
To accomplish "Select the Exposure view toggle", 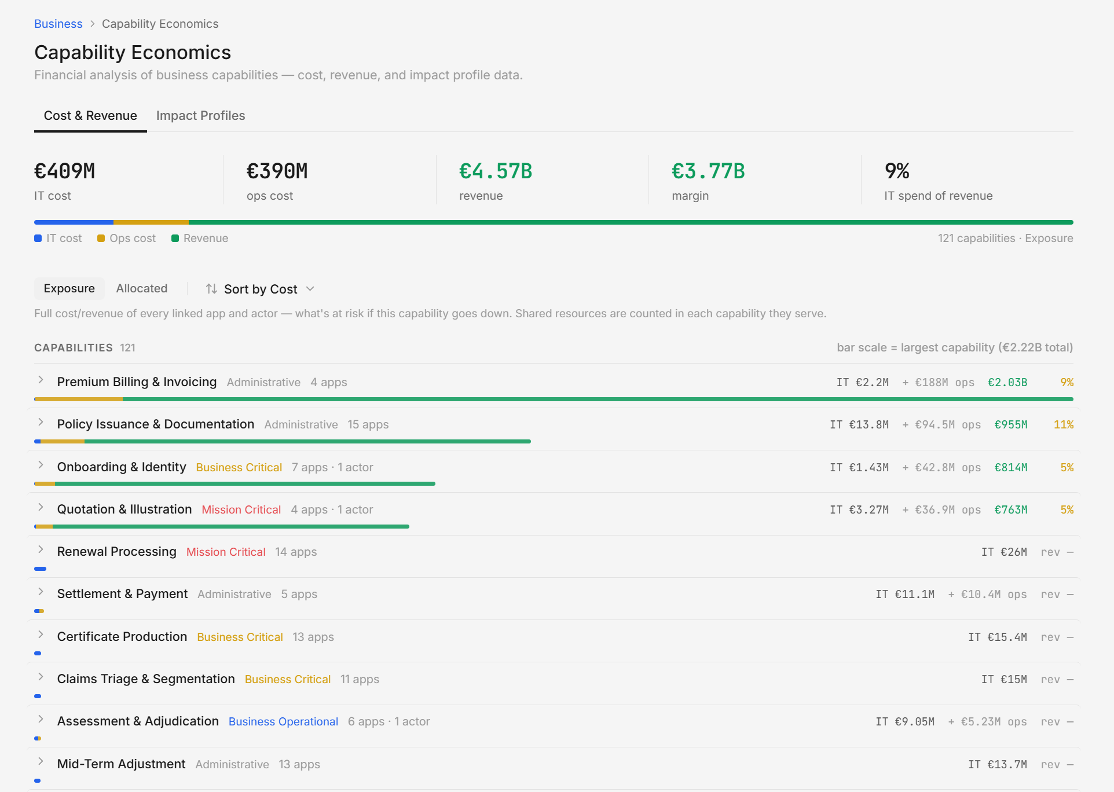I will (69, 288).
